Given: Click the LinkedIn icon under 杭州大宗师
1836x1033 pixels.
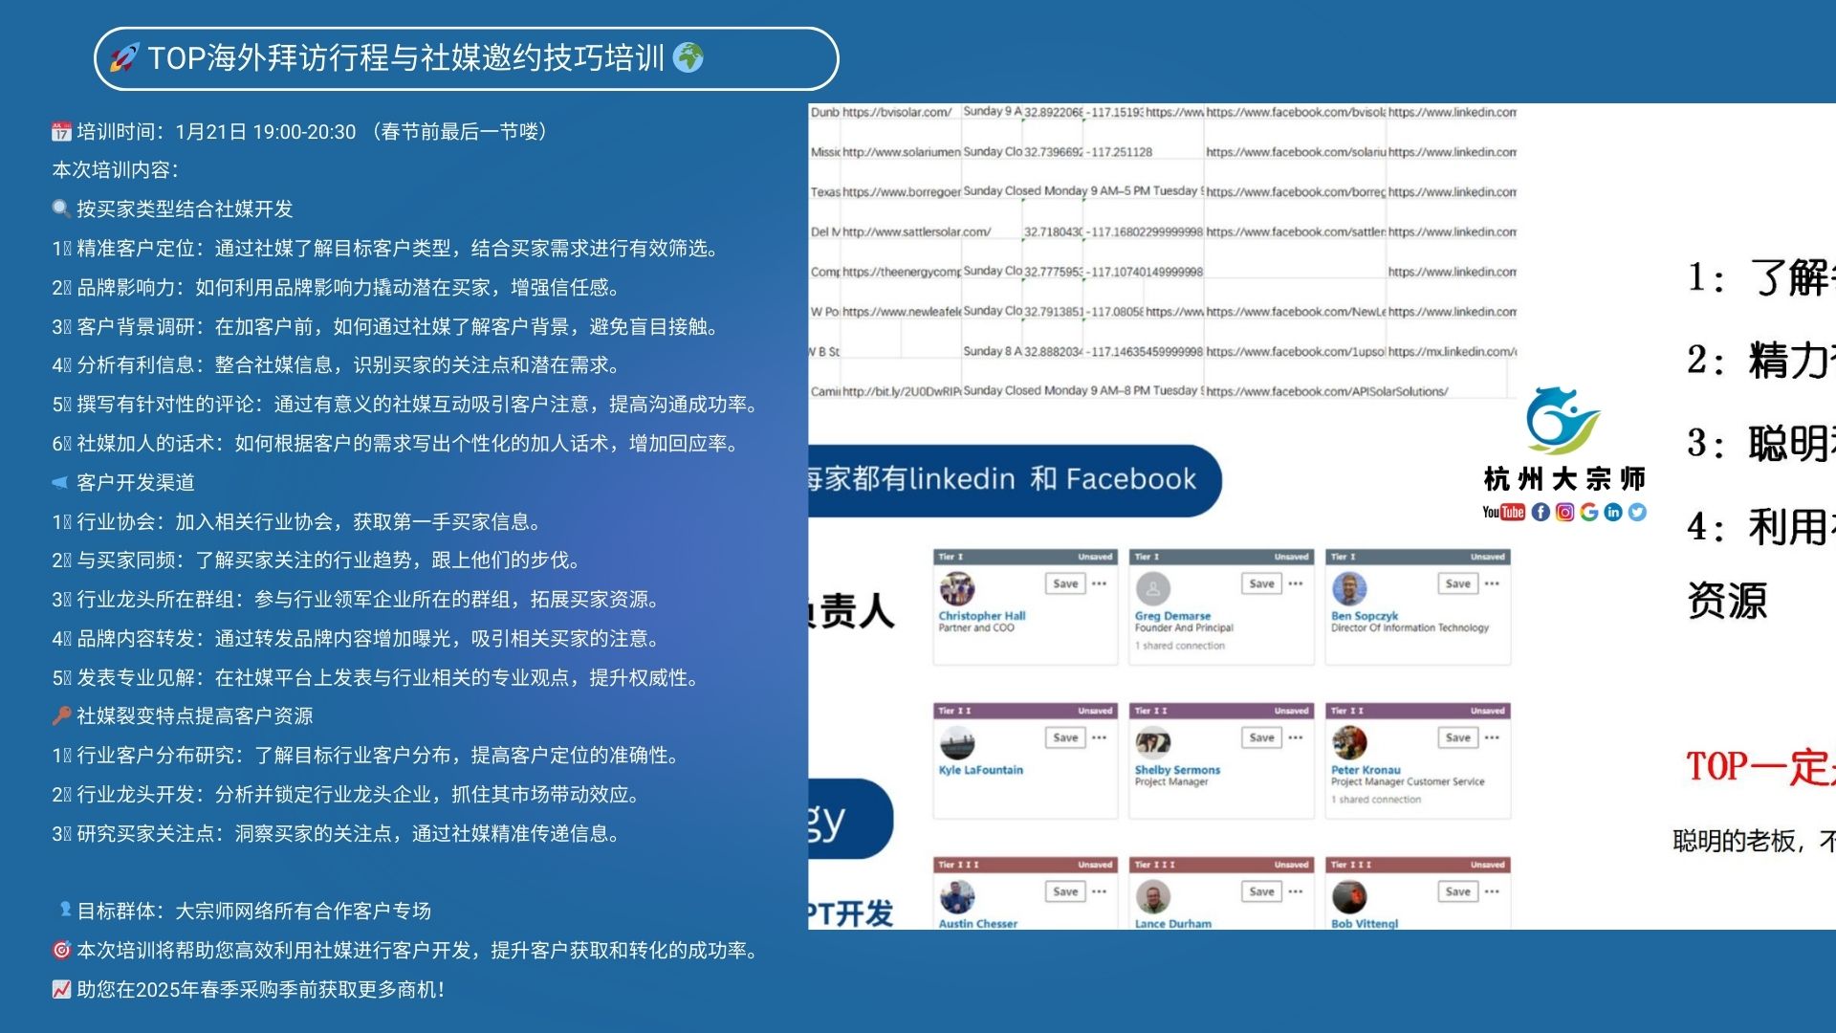Looking at the screenshot, I should pyautogui.click(x=1613, y=513).
